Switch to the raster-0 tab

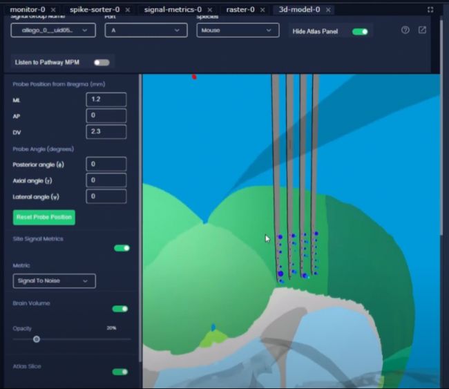pos(240,10)
